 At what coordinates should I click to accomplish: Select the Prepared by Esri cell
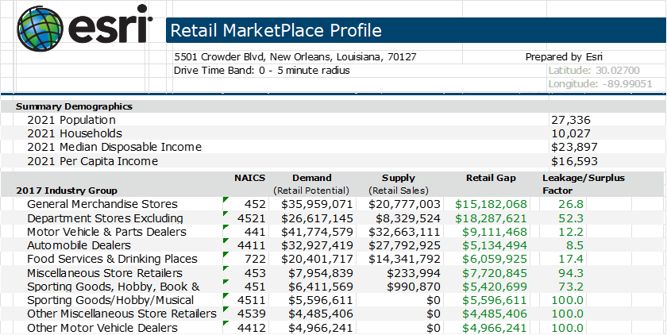pos(564,57)
